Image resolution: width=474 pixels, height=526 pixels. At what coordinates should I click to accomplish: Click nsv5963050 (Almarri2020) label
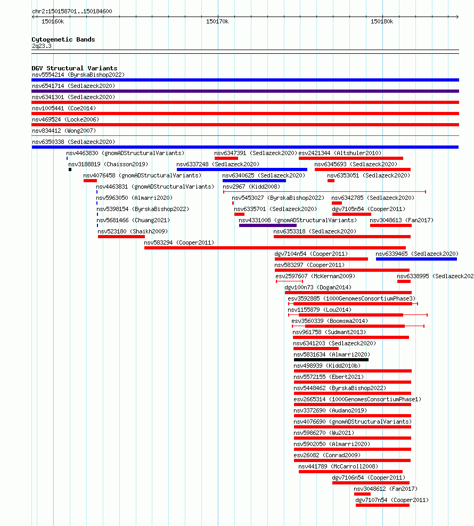(x=134, y=198)
